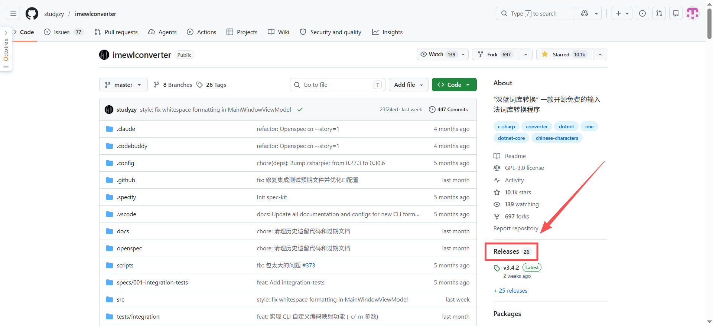Open the Activity pulse icon
Image resolution: width=713 pixels, height=326 pixels.
[x=497, y=180]
